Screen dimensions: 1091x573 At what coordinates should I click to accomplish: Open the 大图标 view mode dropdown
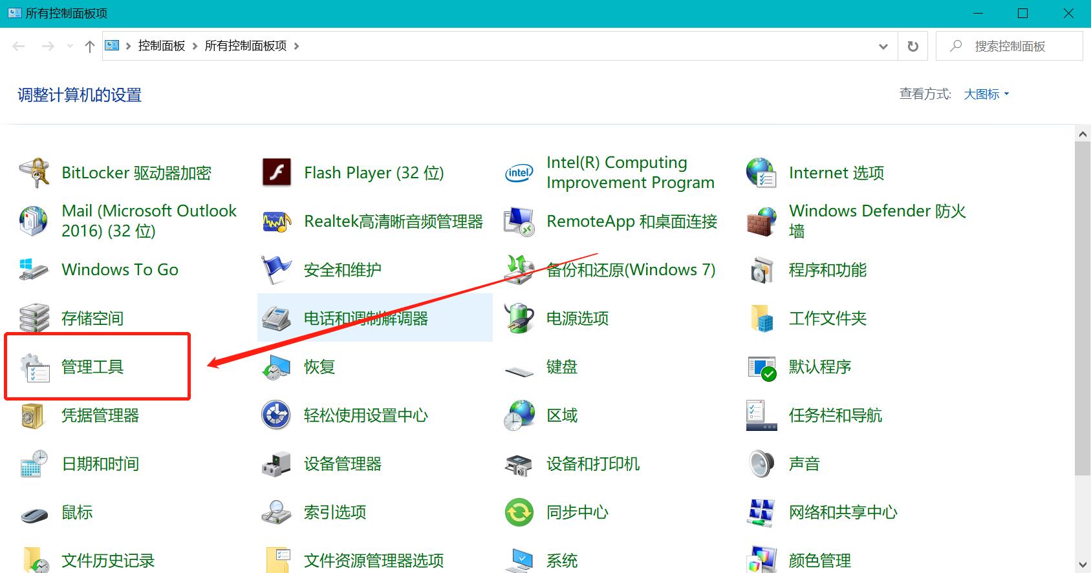coord(986,94)
